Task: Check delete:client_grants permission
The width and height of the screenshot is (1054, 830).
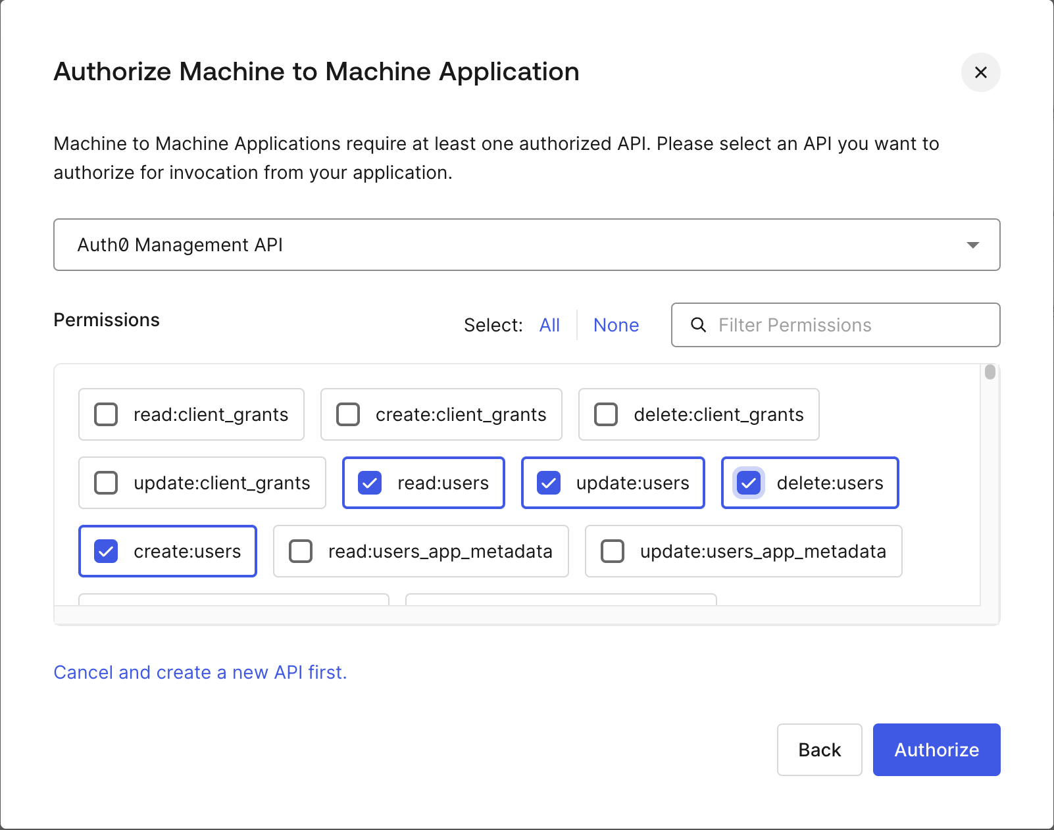Action: pyautogui.click(x=606, y=414)
